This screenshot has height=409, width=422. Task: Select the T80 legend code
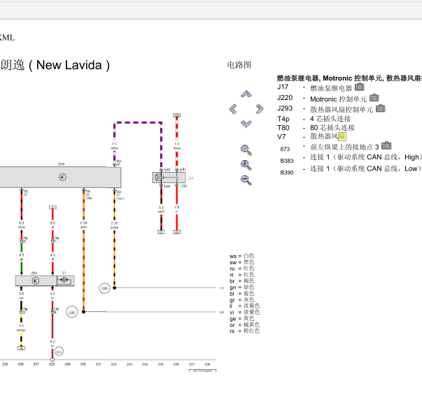283,128
